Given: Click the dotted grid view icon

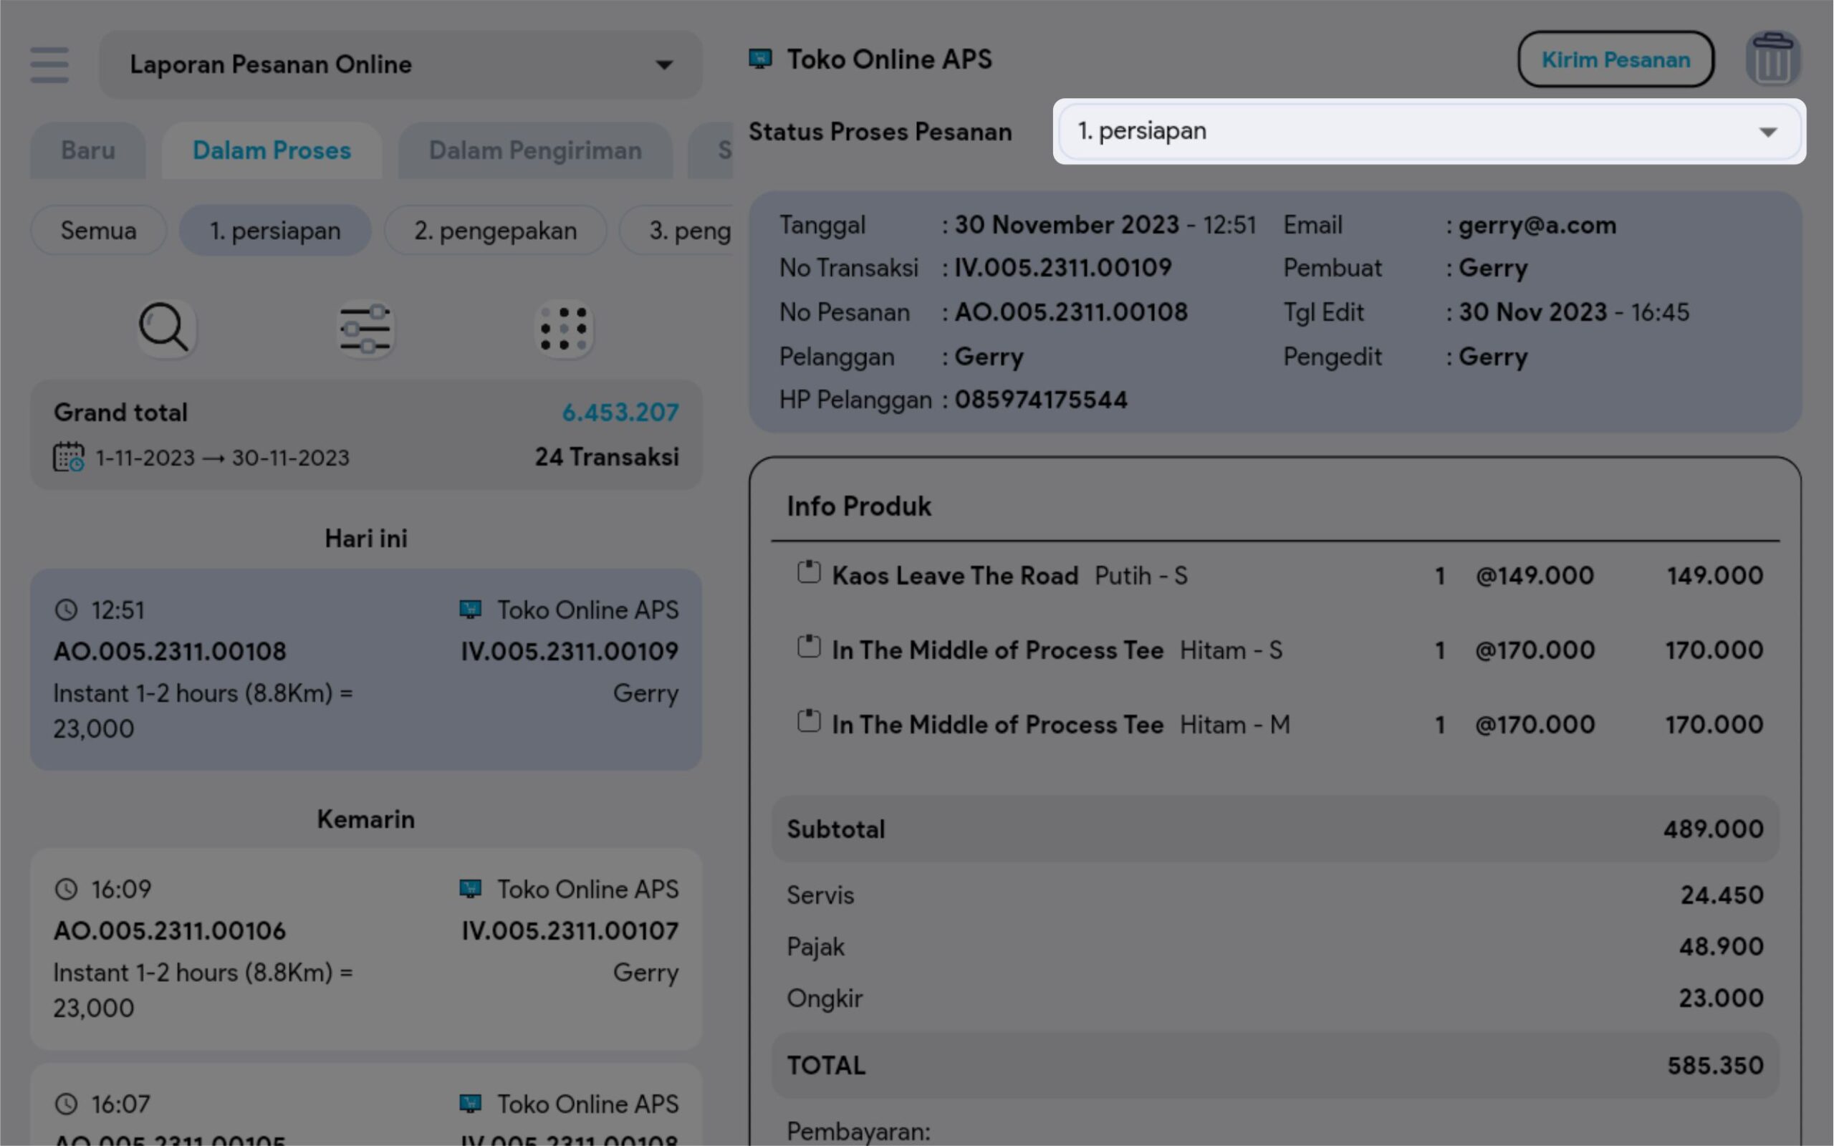Looking at the screenshot, I should tap(564, 329).
